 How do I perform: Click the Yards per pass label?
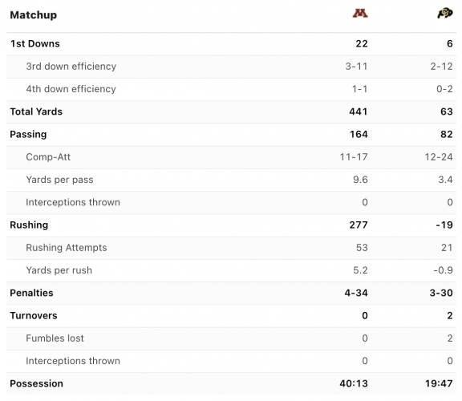pos(59,180)
